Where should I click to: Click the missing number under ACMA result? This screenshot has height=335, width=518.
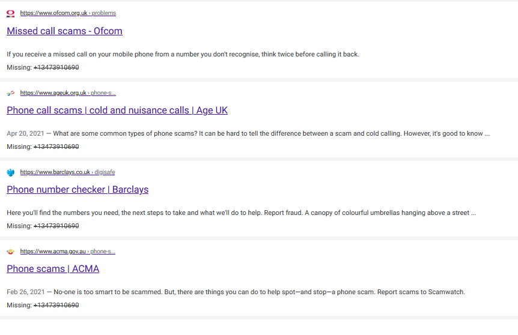pos(56,305)
